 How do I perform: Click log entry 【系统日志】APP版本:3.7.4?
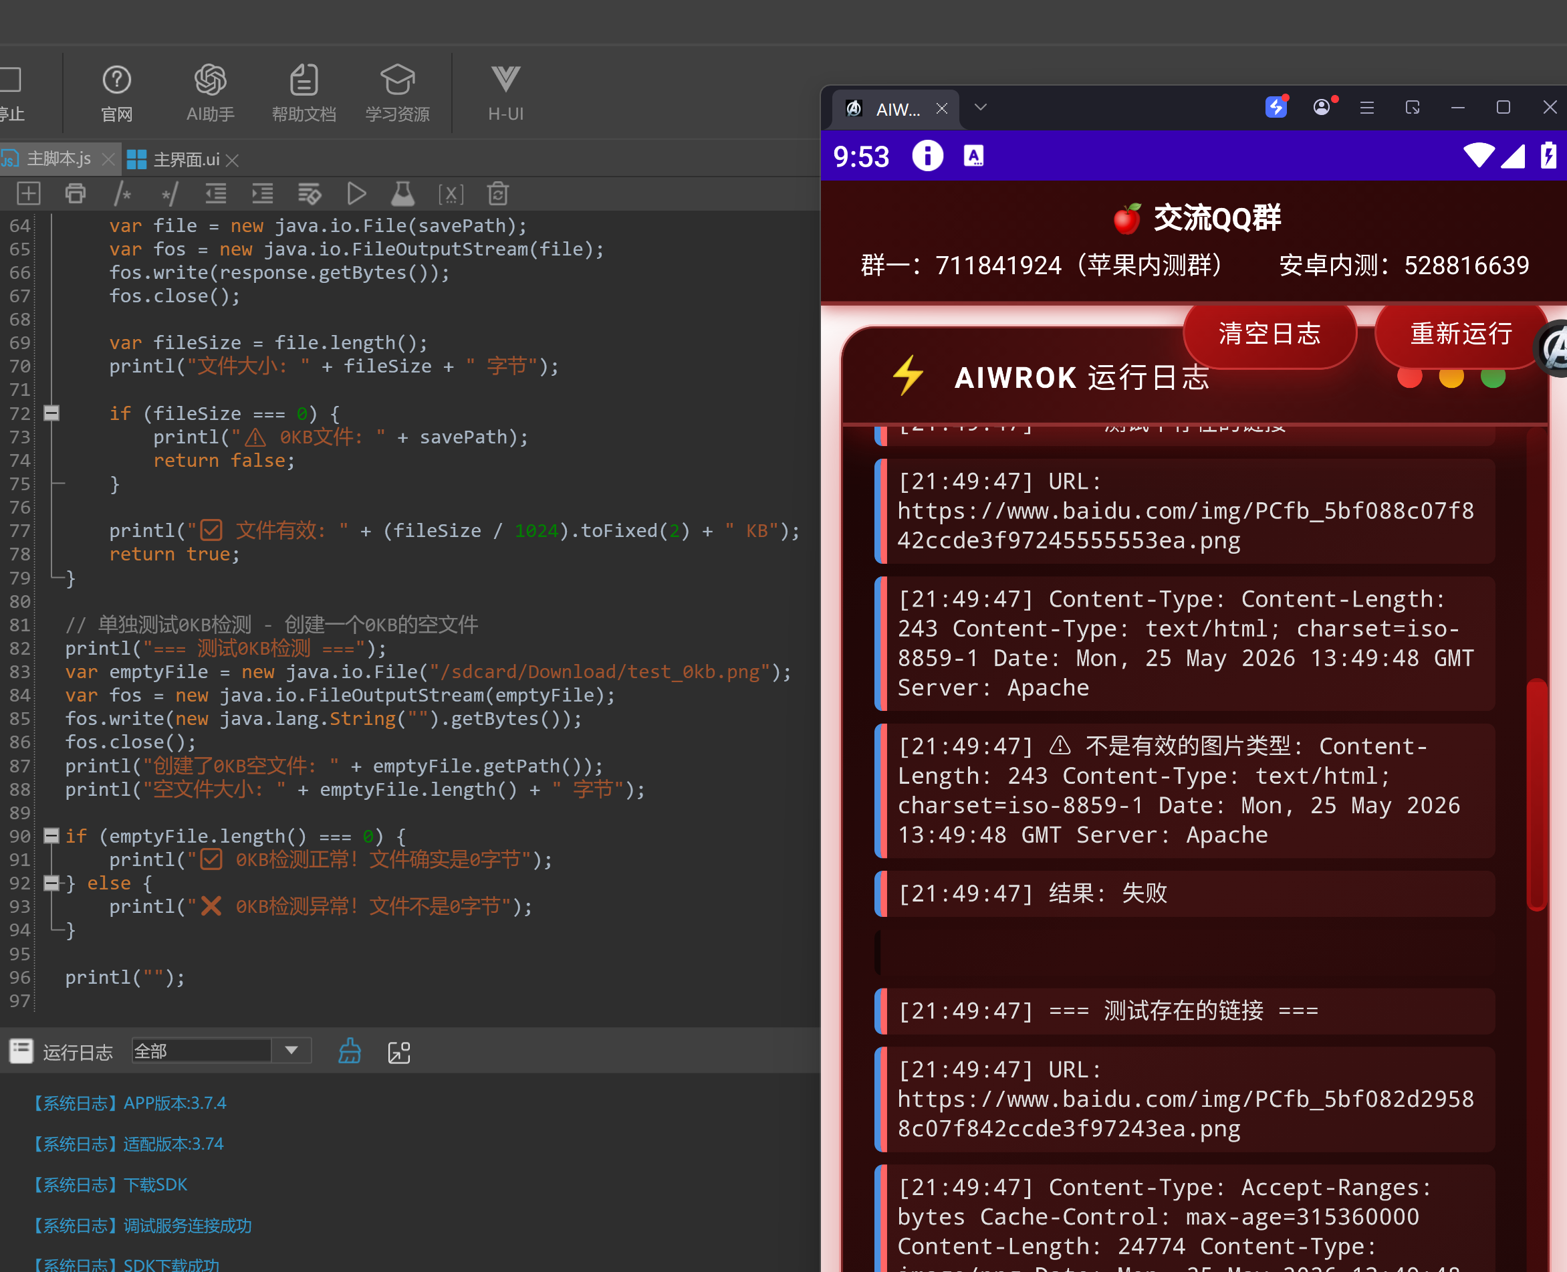point(129,1103)
